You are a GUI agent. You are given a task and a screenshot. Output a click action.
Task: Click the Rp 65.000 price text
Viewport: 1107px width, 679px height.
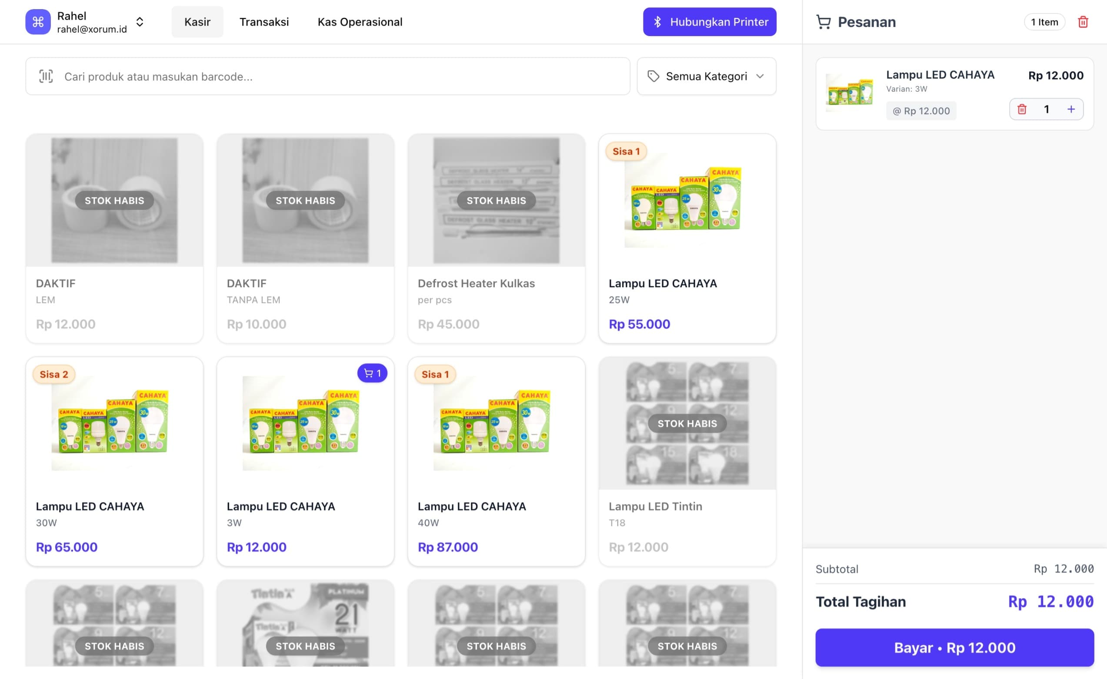pyautogui.click(x=67, y=547)
